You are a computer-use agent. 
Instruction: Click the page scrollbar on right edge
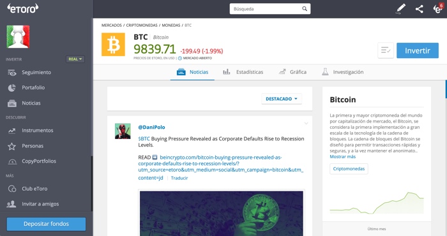pos(446,89)
